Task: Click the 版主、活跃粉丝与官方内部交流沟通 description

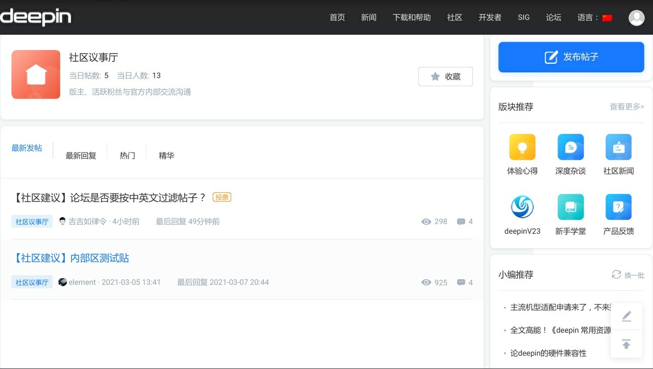Action: coord(130,92)
